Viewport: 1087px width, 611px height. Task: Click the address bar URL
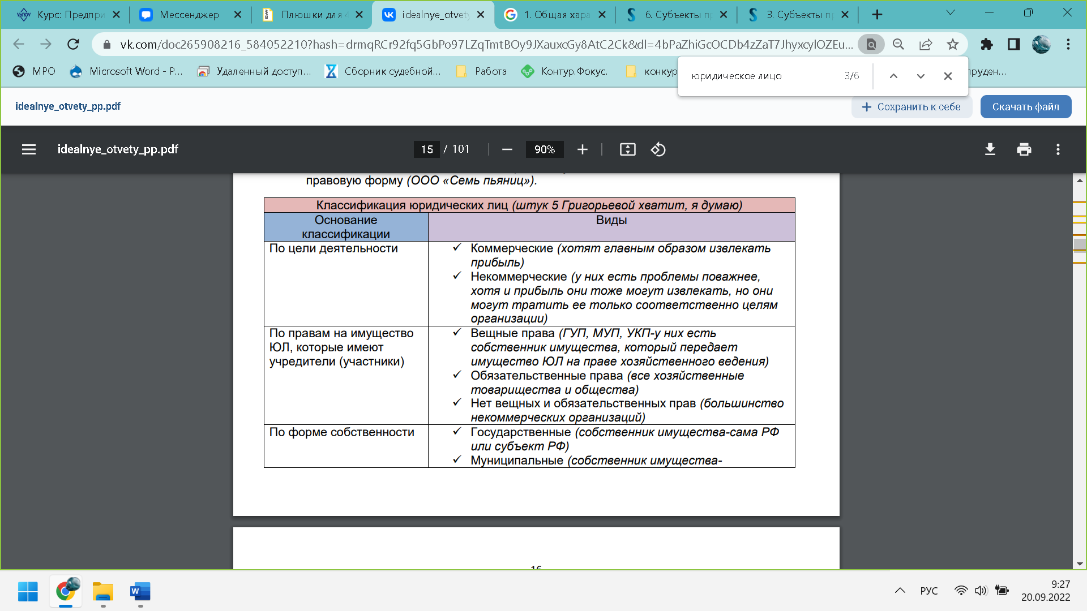click(486, 44)
